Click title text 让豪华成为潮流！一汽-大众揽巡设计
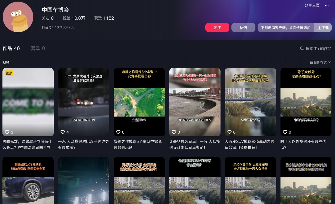The image size is (335, 204). click(195, 144)
